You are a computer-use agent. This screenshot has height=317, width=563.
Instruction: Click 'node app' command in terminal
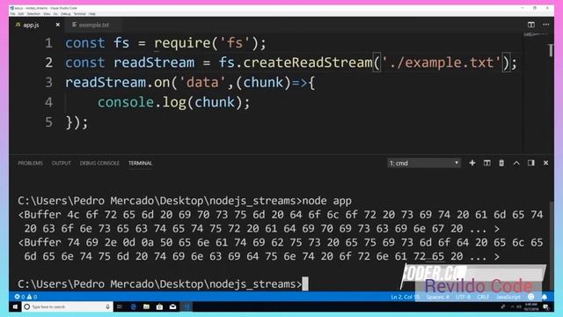tap(327, 201)
